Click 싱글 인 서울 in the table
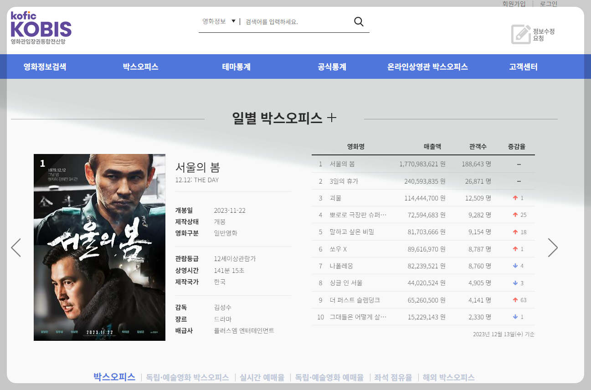Viewport: 591px width, 390px height. pos(346,283)
